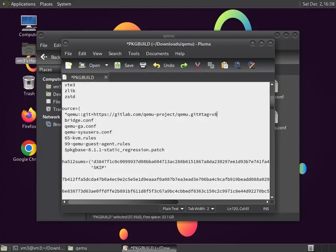The width and height of the screenshot is (336, 252).
Task: Click the line 'bridge.conf' in the editor
Action: (x=79, y=120)
